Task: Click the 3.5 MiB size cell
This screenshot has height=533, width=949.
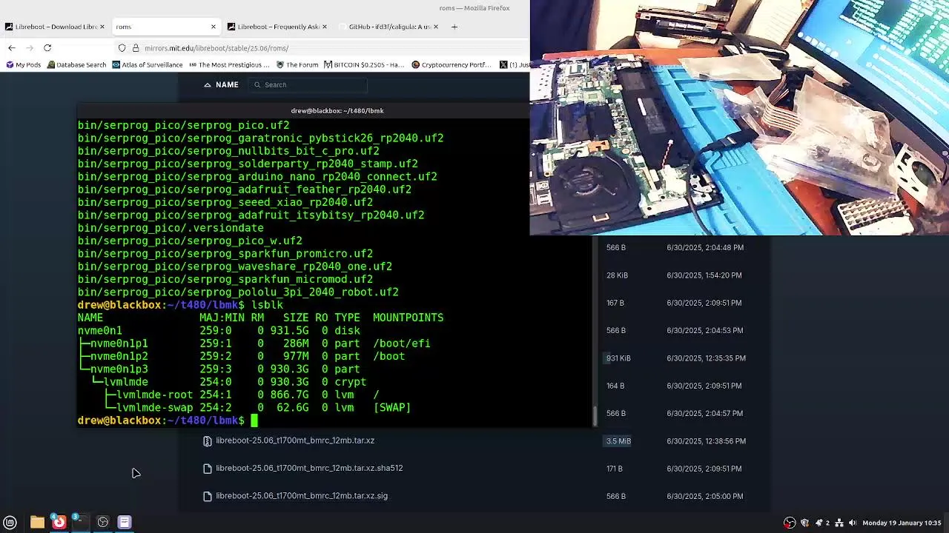Action: [618, 441]
